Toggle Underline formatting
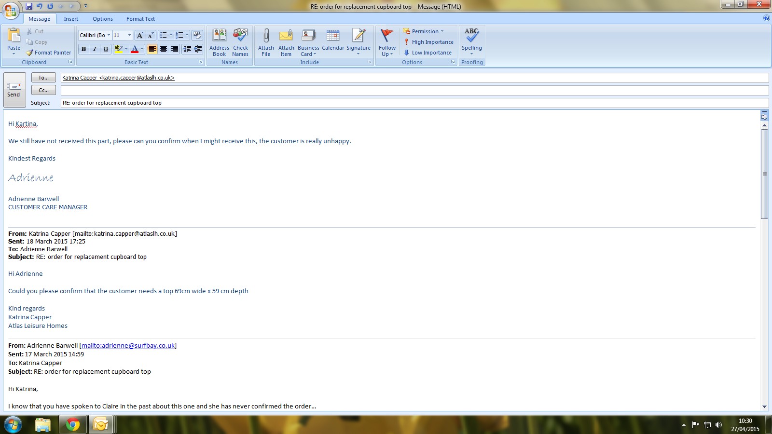This screenshot has height=434, width=772. tap(106, 49)
